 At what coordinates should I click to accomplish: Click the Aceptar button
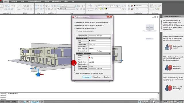[87, 77]
